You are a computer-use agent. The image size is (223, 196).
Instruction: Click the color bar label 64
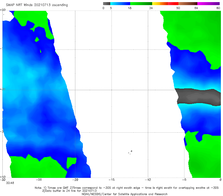point(196,8)
